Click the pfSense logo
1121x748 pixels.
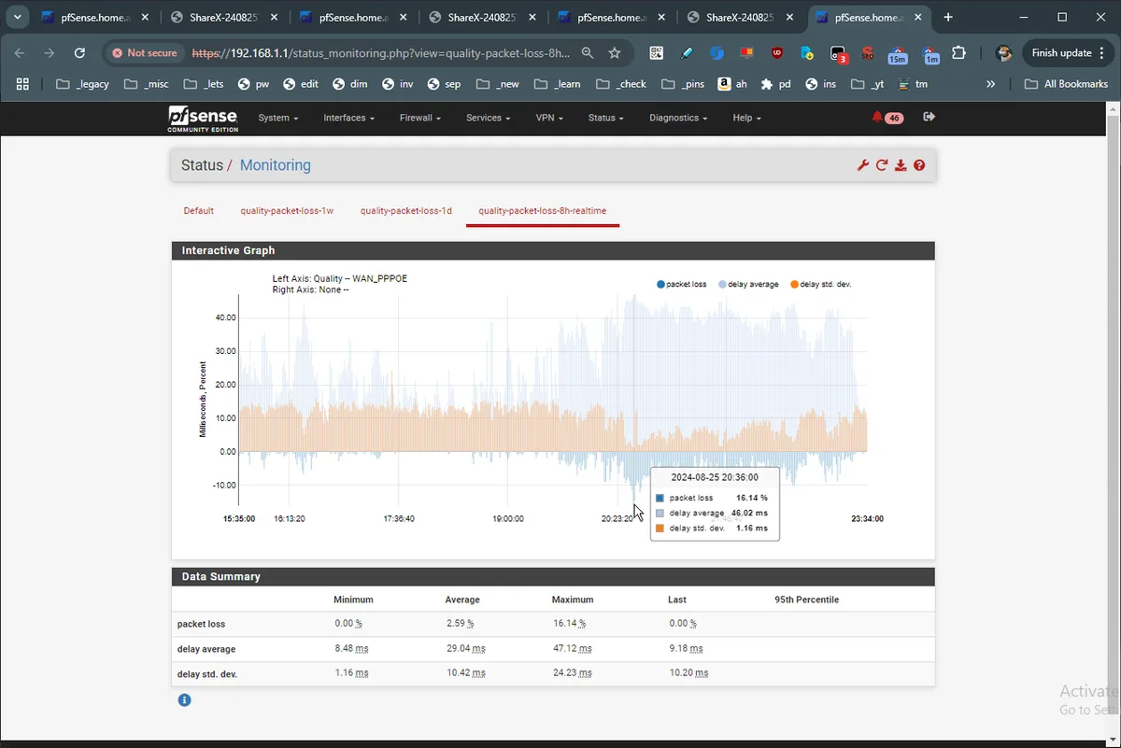click(202, 119)
